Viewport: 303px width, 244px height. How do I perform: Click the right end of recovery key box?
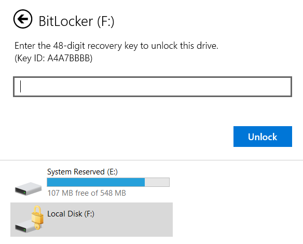click(286, 87)
